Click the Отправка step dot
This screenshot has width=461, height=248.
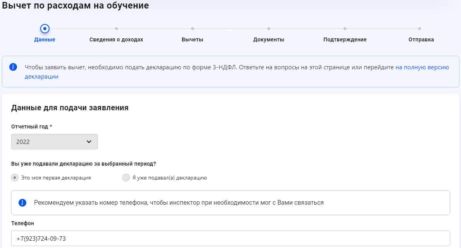[420, 29]
